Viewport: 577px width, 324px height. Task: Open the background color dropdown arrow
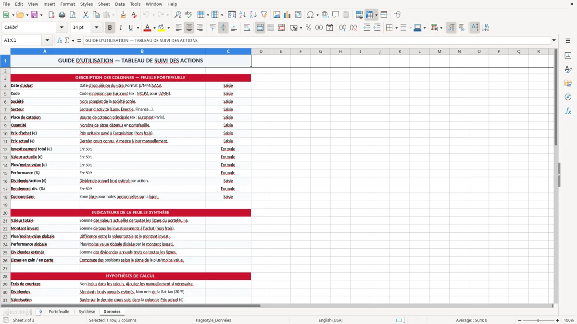coord(168,28)
